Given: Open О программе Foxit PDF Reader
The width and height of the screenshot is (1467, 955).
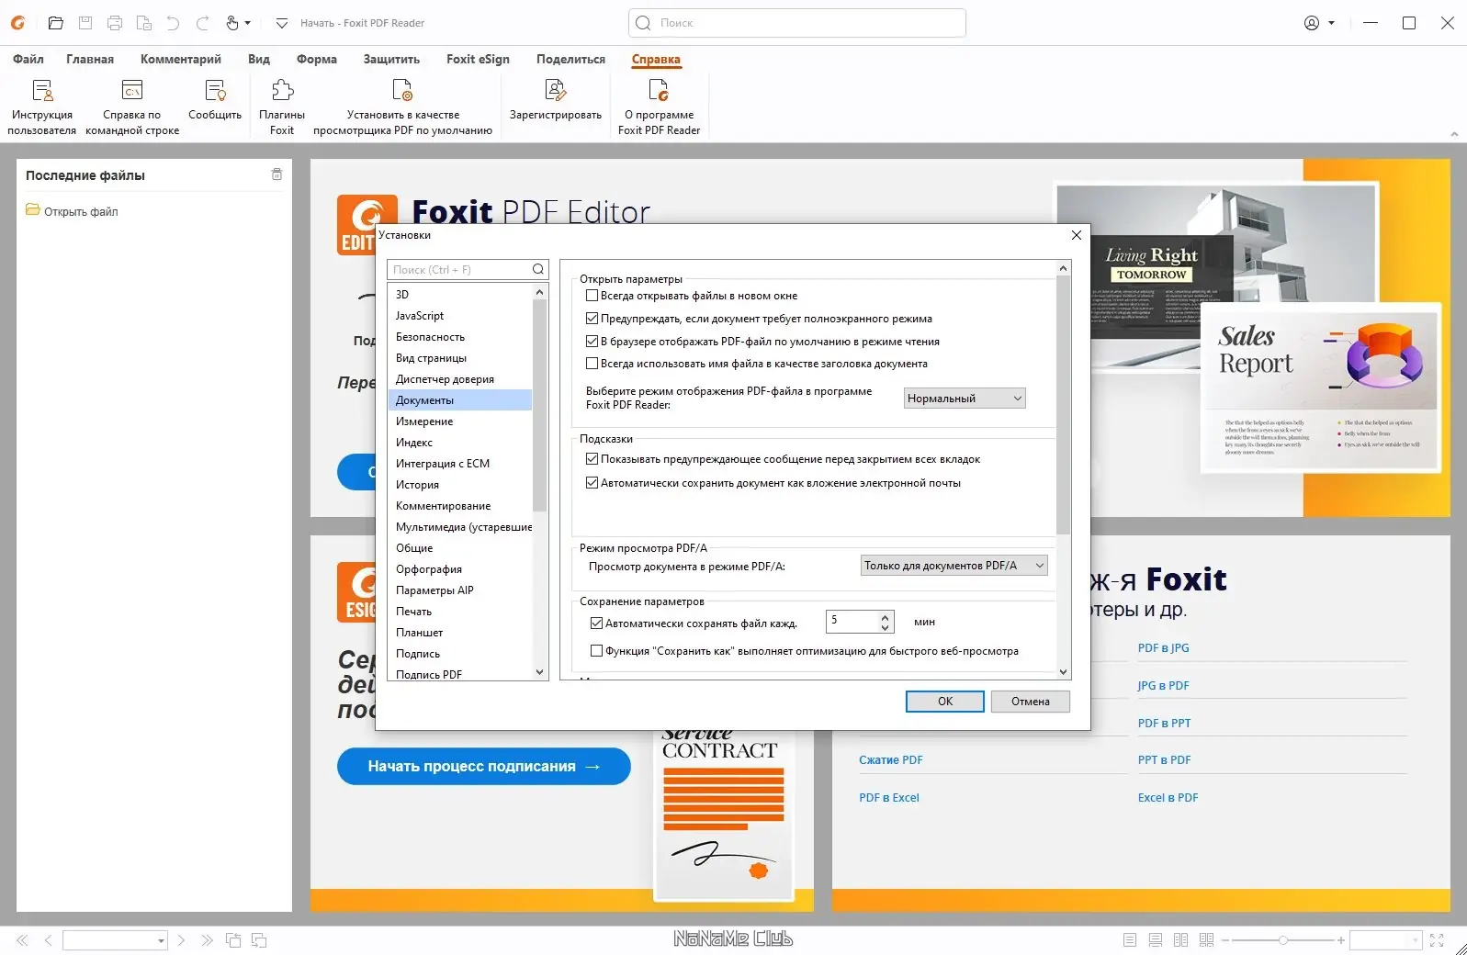Looking at the screenshot, I should (x=659, y=107).
